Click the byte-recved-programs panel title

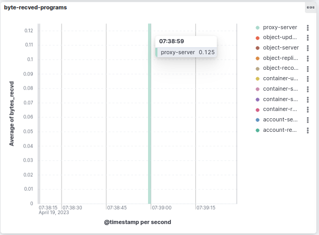pos(35,8)
